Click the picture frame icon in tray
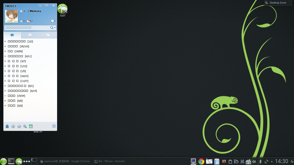Viewport: 294px width, 165px height. click(224, 161)
